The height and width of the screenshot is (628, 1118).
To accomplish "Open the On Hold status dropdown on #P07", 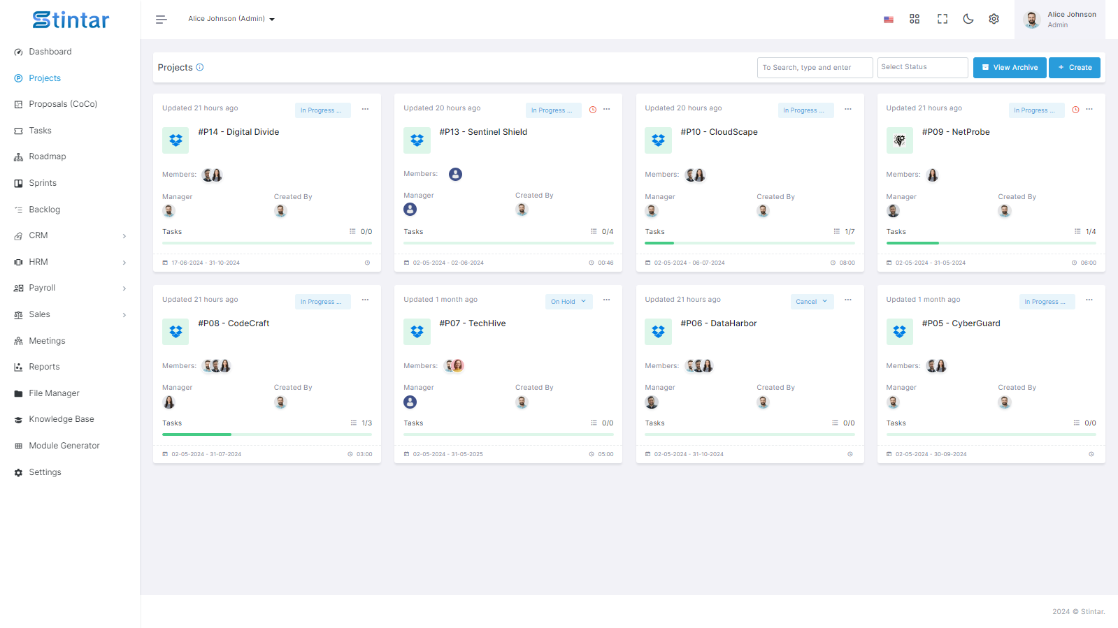I will click(x=568, y=302).
